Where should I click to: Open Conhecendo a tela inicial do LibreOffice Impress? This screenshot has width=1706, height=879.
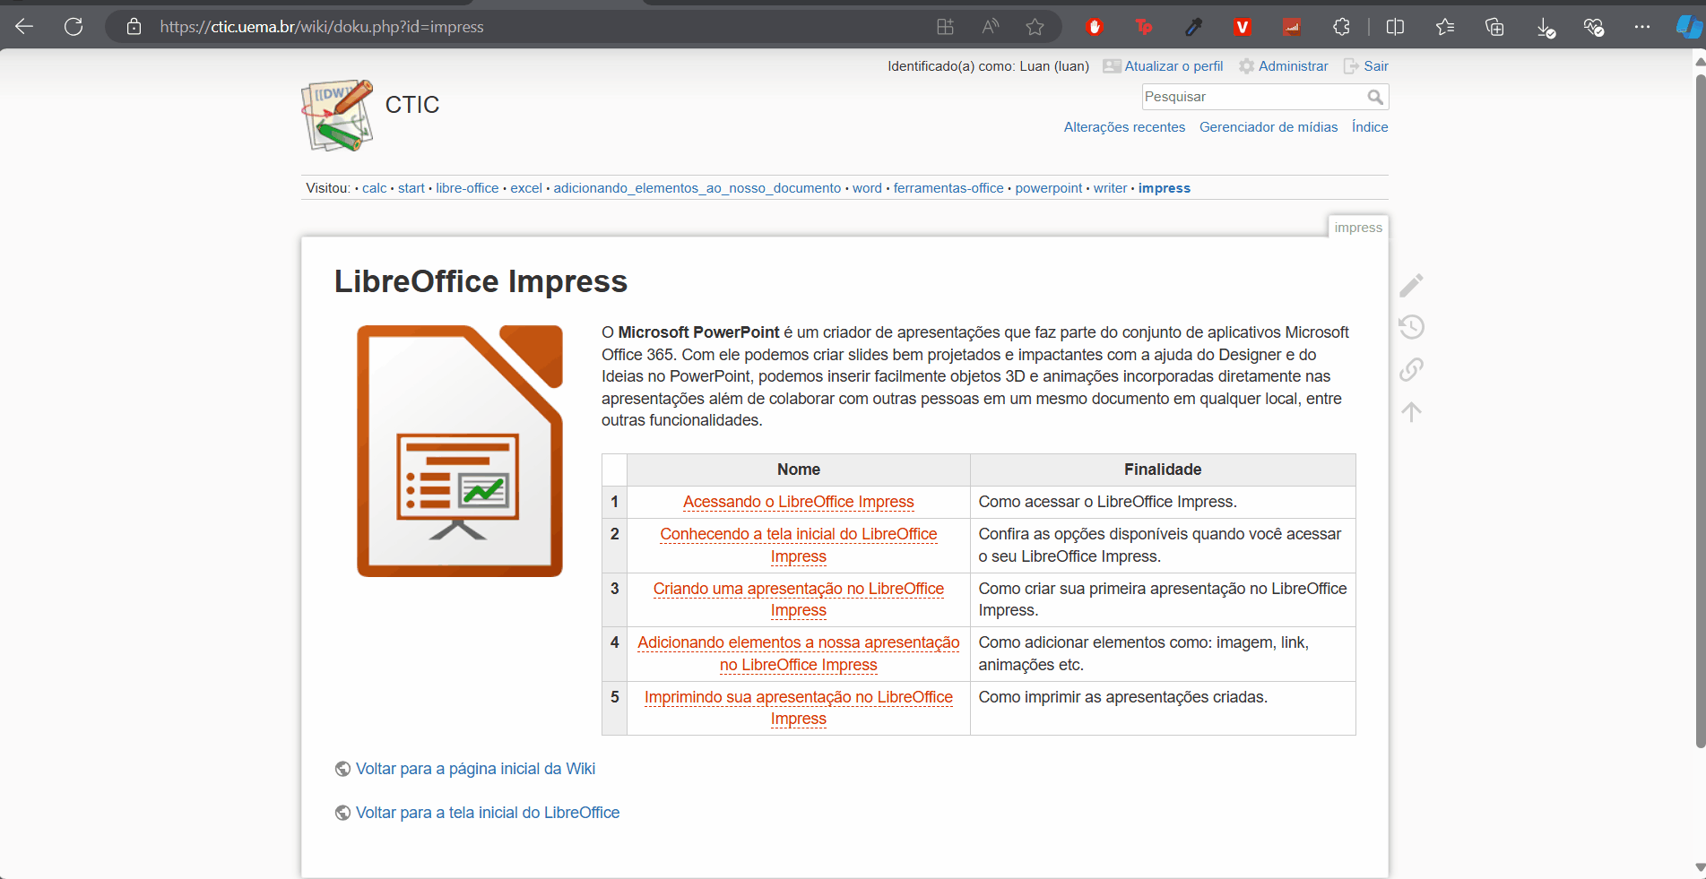(799, 545)
